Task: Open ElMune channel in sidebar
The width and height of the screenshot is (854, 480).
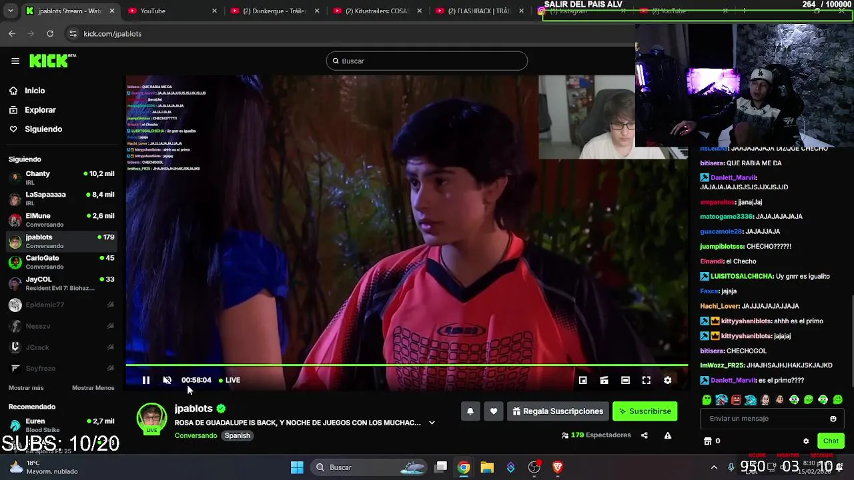Action: click(61, 220)
